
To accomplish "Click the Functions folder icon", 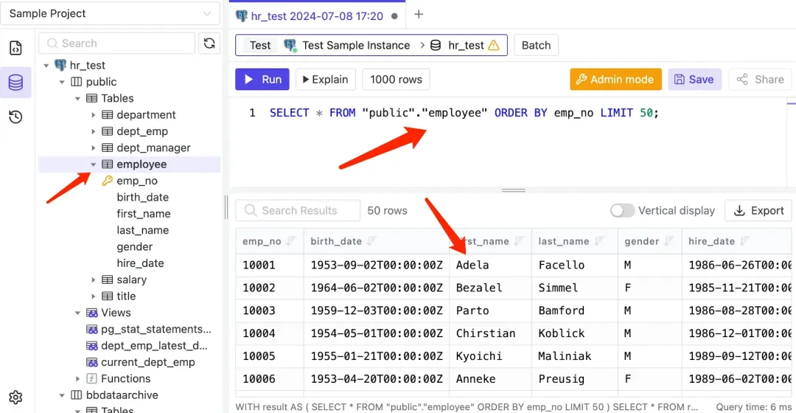I will point(92,378).
